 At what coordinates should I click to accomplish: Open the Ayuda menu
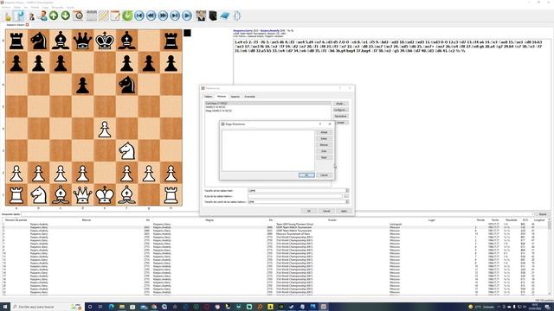tap(71, 7)
